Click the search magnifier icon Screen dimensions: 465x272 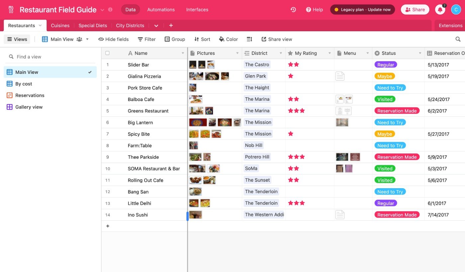(458, 39)
